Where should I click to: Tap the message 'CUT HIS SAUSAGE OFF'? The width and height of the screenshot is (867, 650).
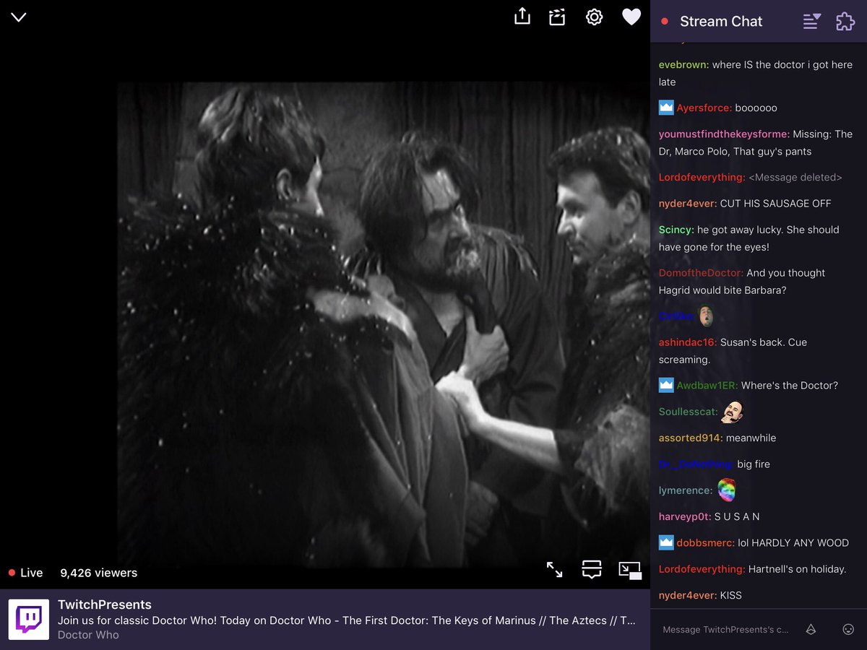tap(775, 204)
